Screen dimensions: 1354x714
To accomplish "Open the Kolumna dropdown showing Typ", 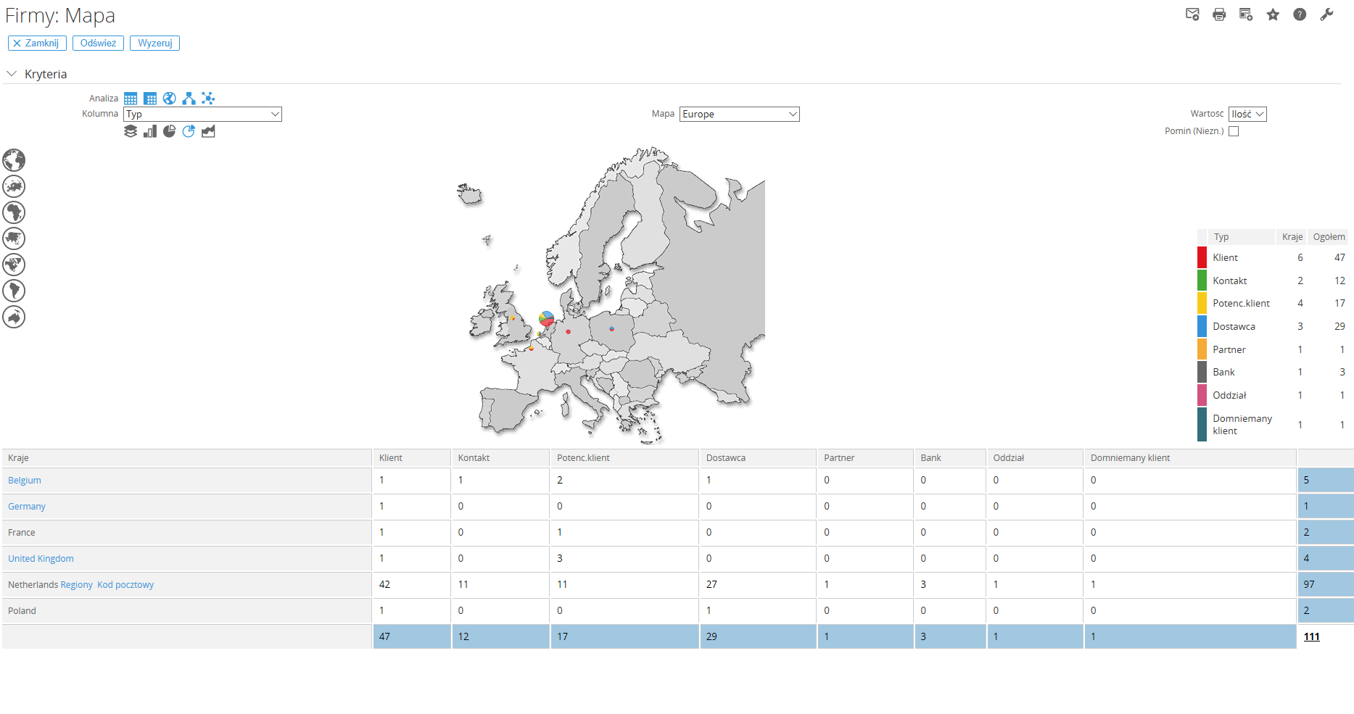I will coord(202,115).
